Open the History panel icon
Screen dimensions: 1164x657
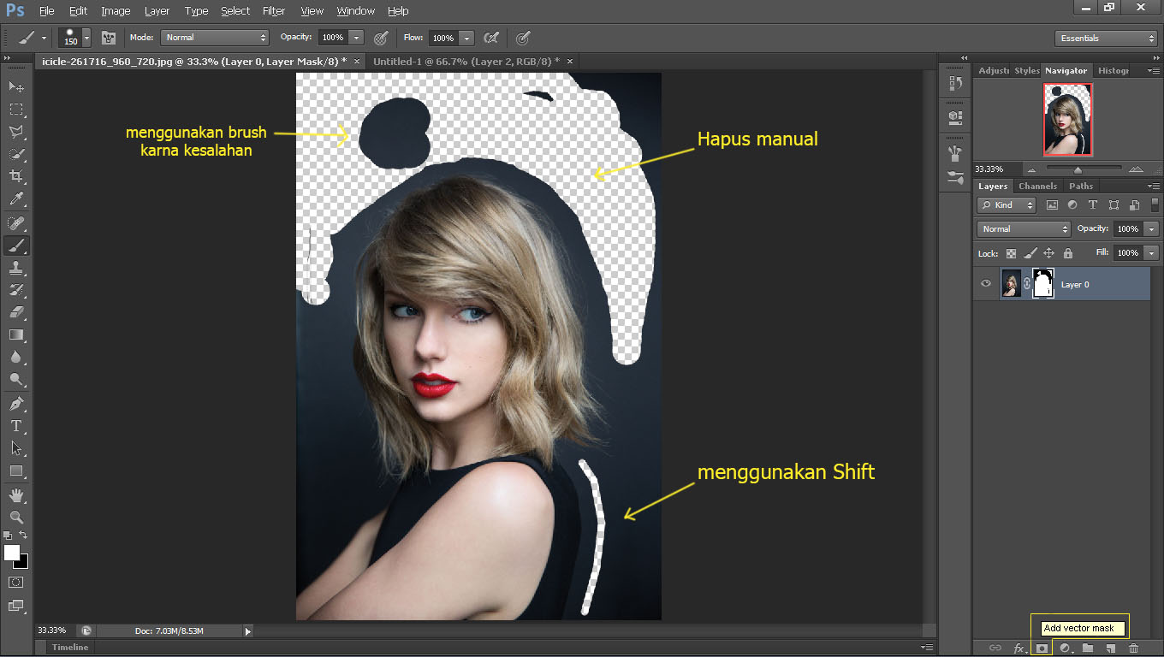(x=956, y=84)
